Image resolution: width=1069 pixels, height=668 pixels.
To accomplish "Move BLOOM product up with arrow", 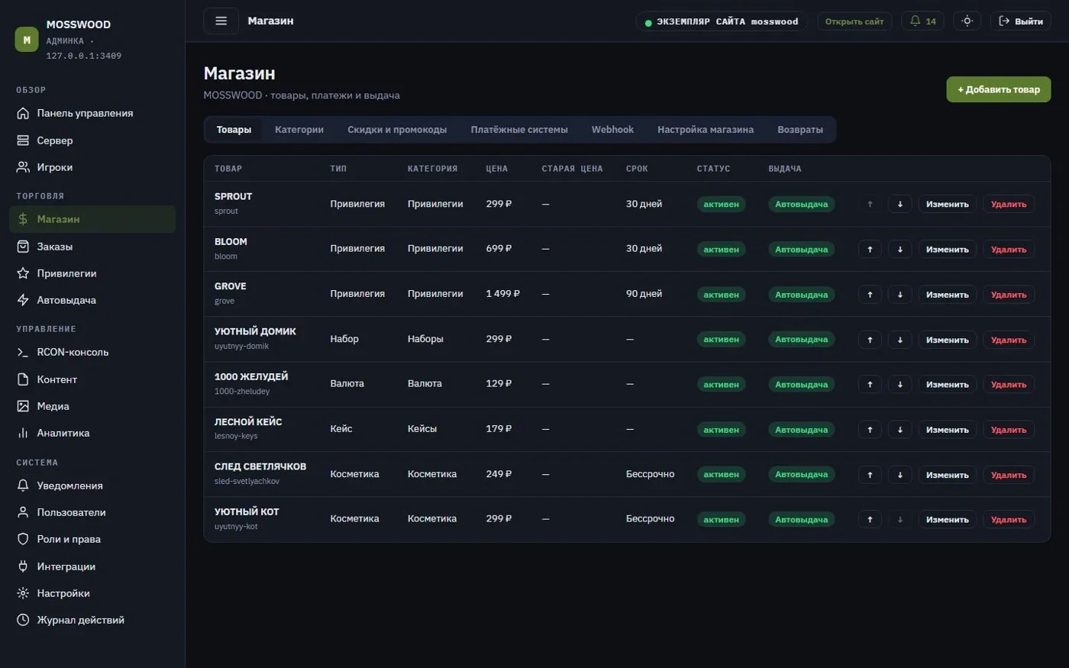I will pos(870,250).
